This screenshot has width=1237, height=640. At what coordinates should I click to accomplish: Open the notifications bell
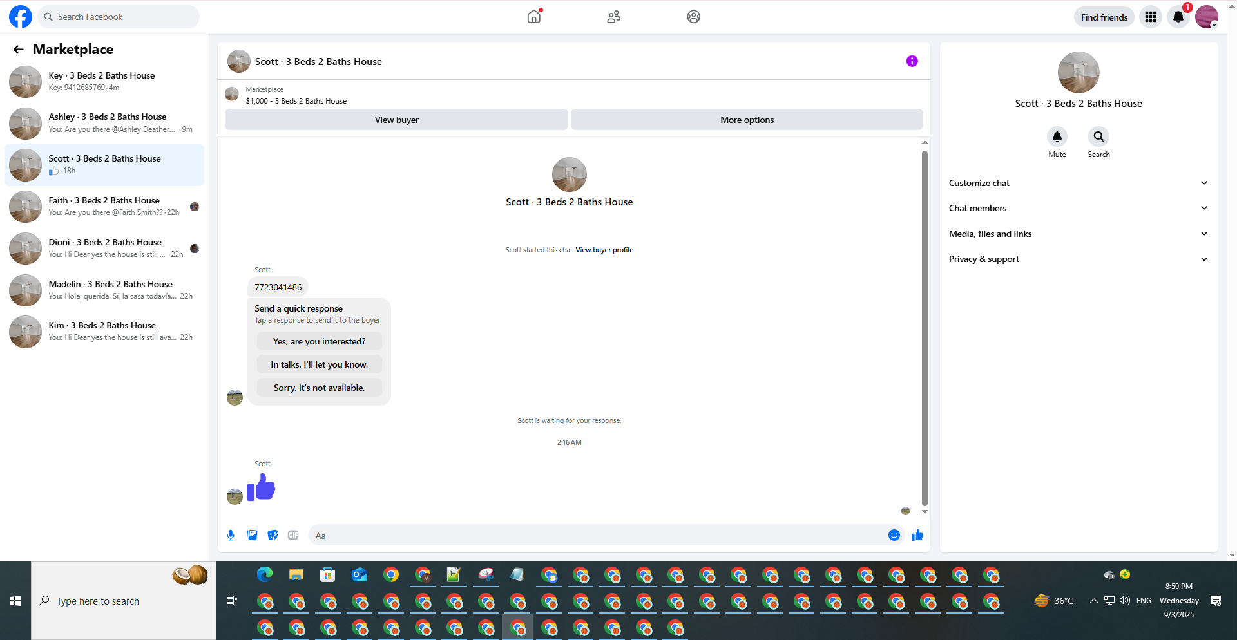click(1178, 17)
